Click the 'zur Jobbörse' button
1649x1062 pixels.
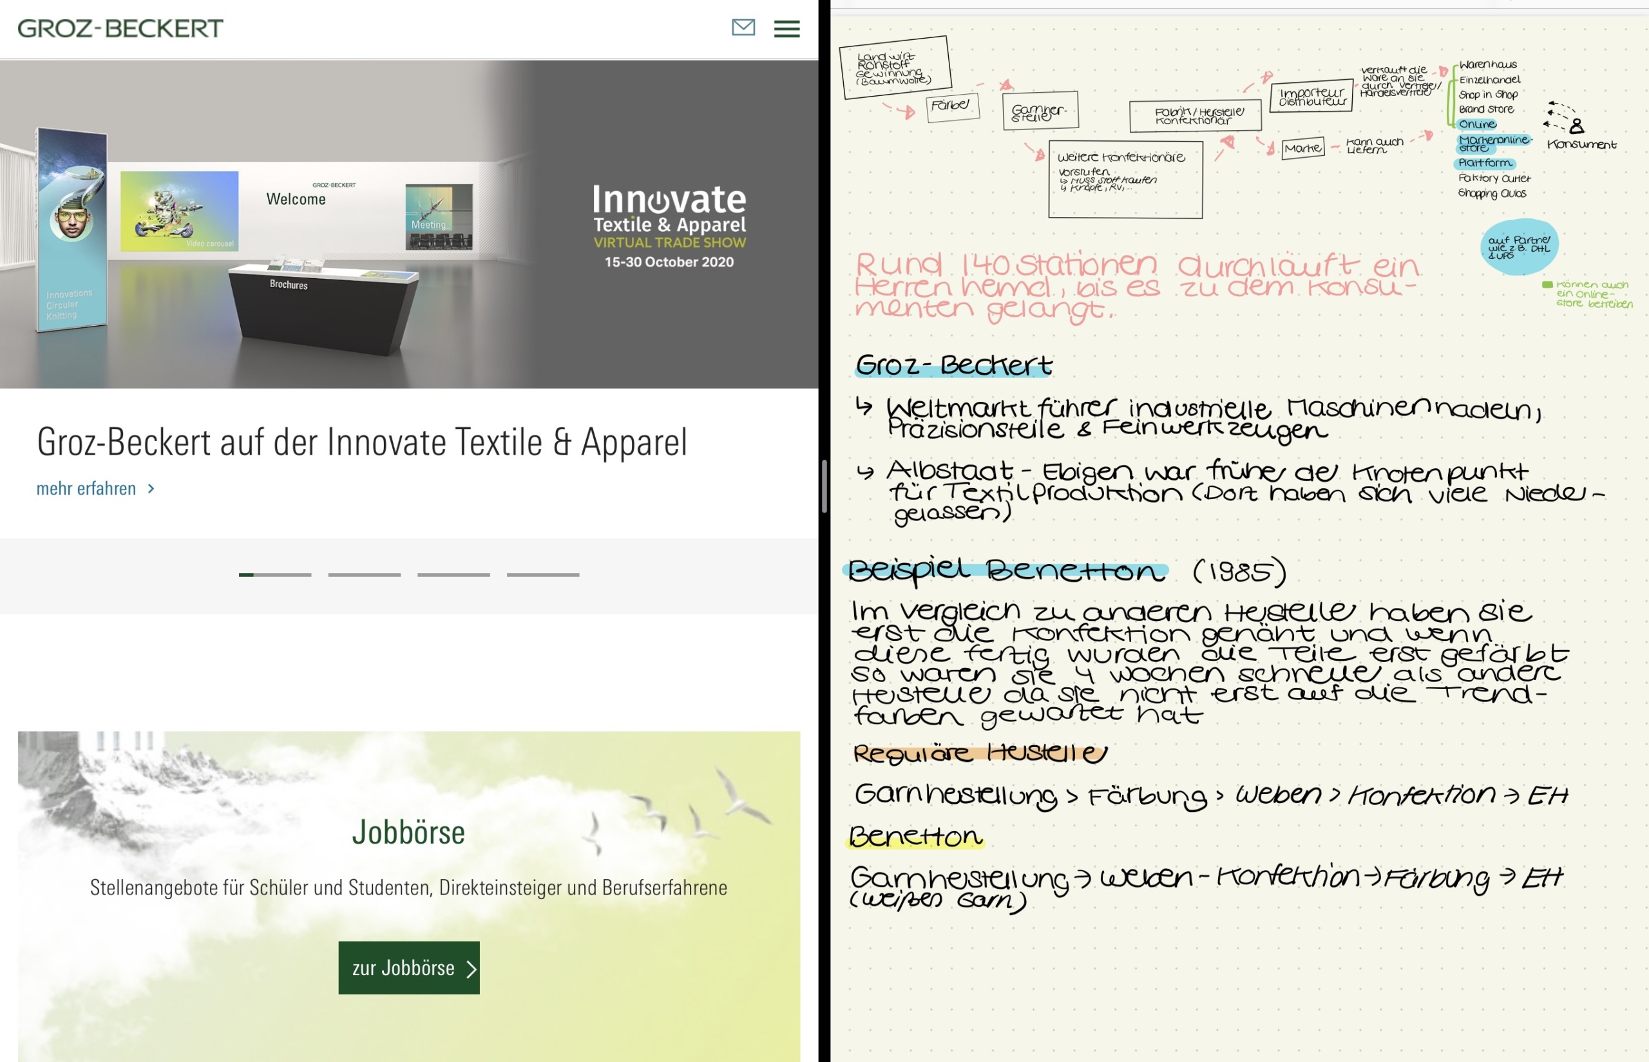409,967
